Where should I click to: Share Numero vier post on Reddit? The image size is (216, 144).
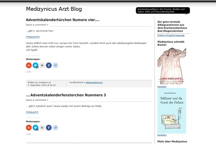(55, 65)
